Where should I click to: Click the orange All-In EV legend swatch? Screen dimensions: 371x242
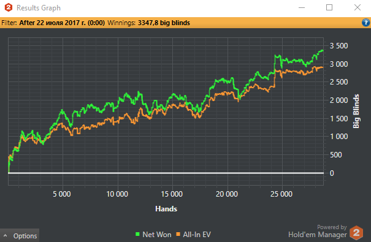[178, 234]
